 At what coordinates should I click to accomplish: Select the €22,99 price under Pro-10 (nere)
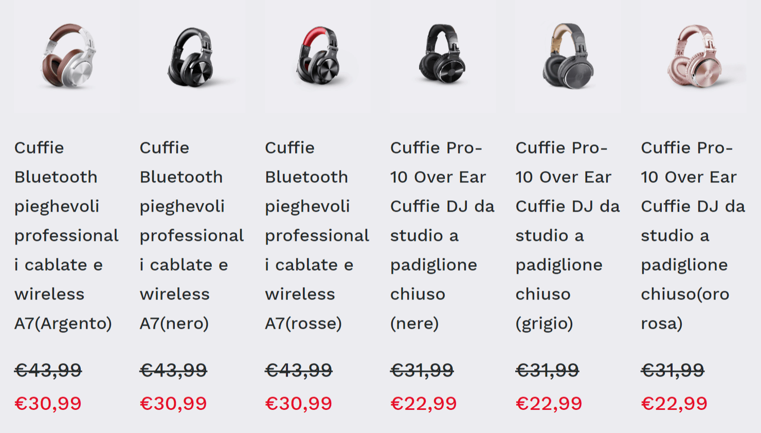coord(424,404)
